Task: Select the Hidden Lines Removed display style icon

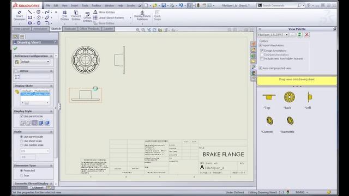Action: pos(35,122)
